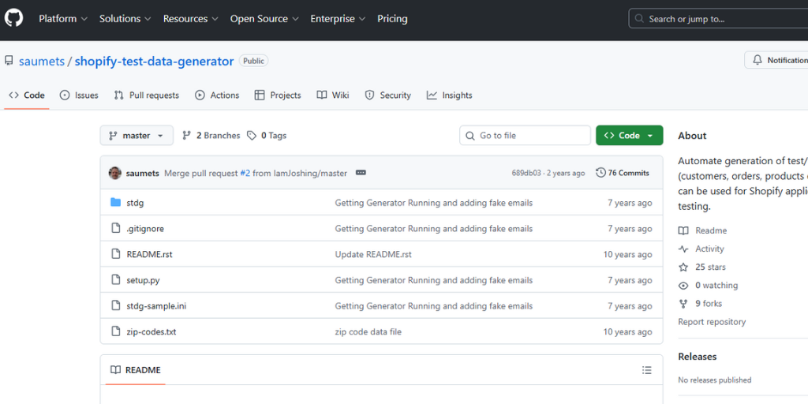Open the README.rst file

click(149, 255)
